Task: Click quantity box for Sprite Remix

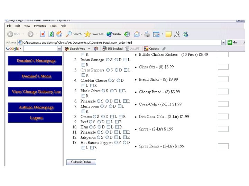Action: pyautogui.click(x=223, y=146)
